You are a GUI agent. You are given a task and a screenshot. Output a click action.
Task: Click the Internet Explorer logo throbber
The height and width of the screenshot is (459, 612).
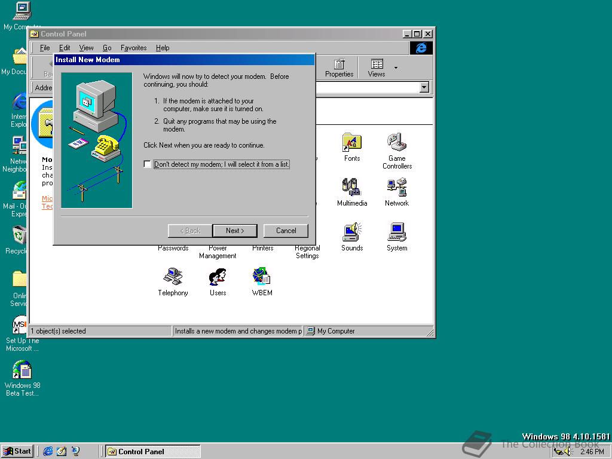(x=421, y=48)
